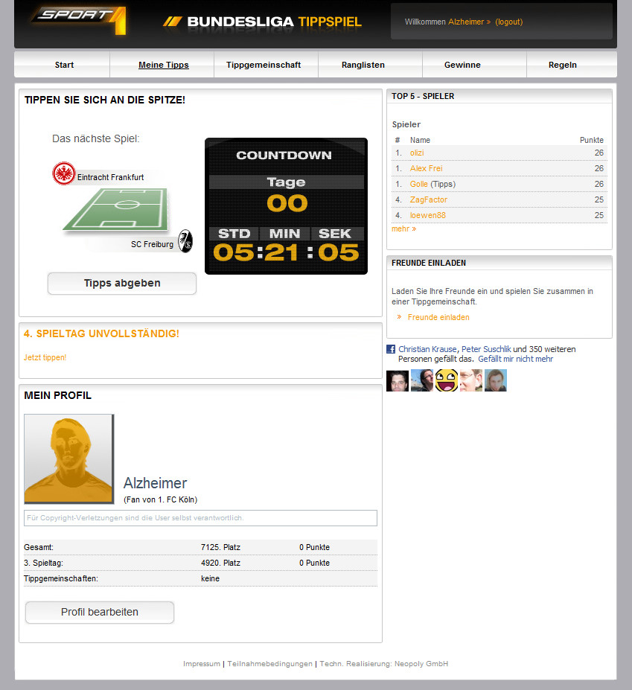
Task: Click the football pitch graphic
Action: coord(116,210)
